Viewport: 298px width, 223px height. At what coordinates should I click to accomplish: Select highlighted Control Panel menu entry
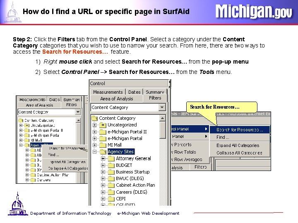tap(190, 129)
